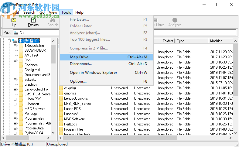Click the AMETest folder icon in tree
Image resolution: width=239 pixels, height=147 pixels.
coord(21,55)
